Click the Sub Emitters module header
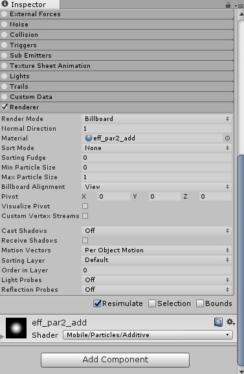Image resolution: width=244 pixels, height=374 pixels. tap(116, 56)
